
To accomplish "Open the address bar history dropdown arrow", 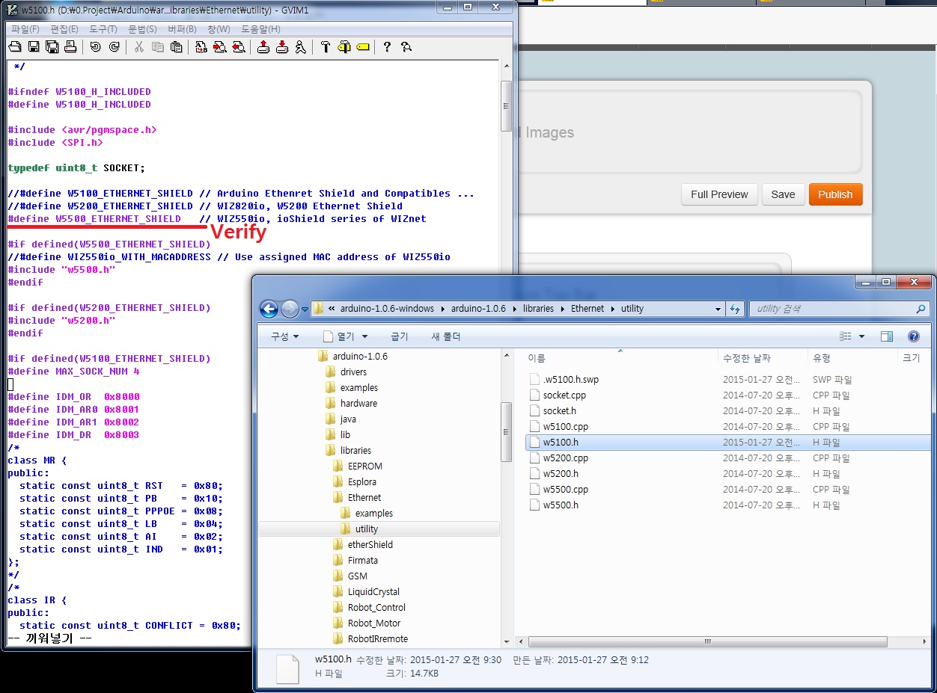I will 718,309.
